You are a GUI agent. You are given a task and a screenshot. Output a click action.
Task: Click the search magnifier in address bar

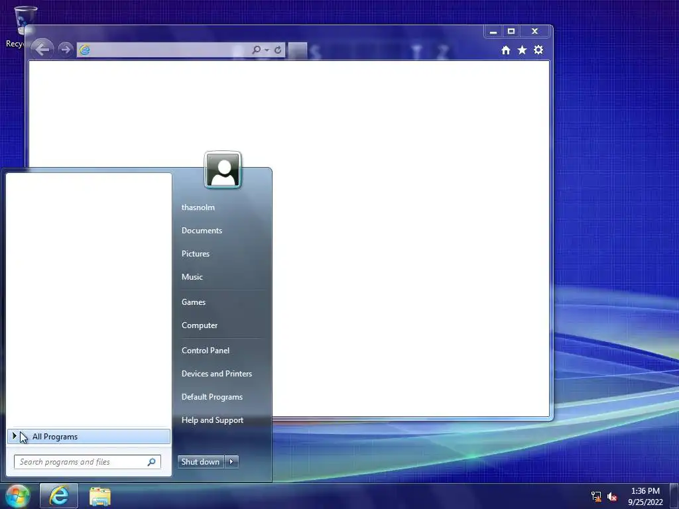[256, 50]
